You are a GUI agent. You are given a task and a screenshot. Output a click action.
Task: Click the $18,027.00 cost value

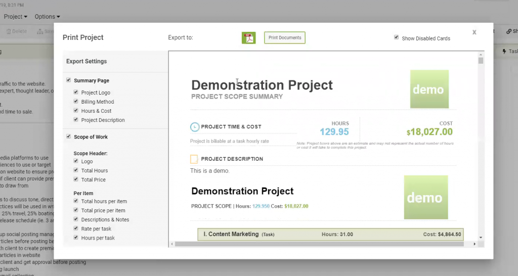click(429, 132)
